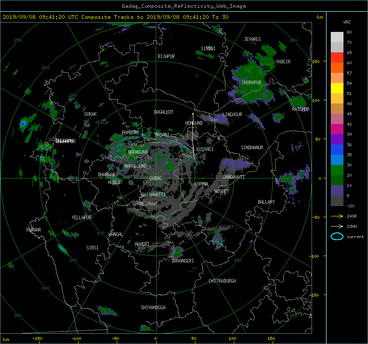
Task: Click the YADGIR city label
Action: pyautogui.click(x=283, y=62)
